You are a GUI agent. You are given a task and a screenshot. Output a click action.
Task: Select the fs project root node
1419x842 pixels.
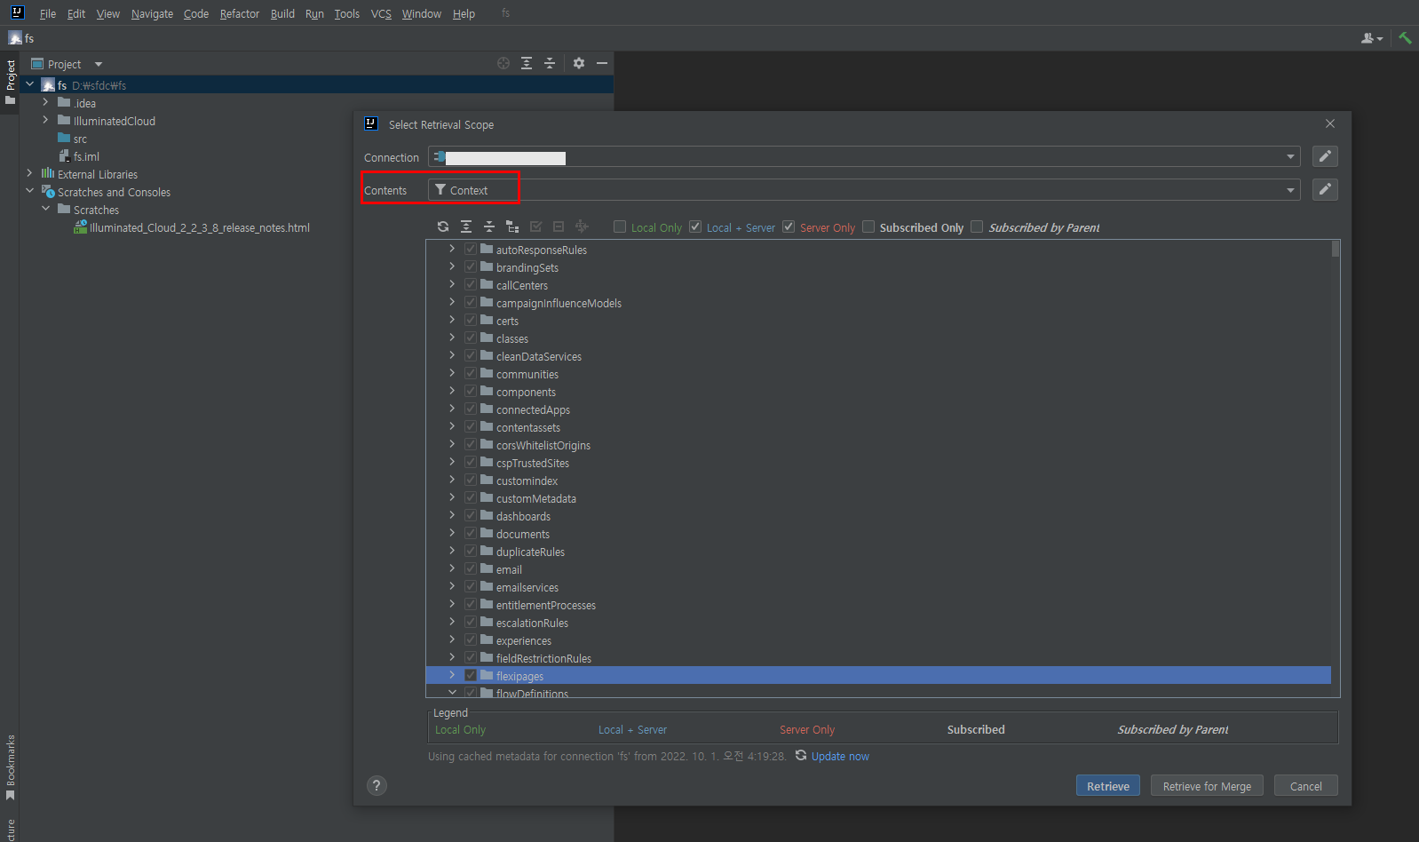tap(316, 85)
